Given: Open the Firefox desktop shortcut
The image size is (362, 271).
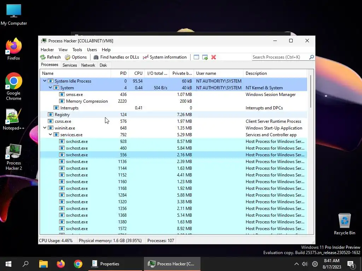Looking at the screenshot, I should click(x=14, y=49).
